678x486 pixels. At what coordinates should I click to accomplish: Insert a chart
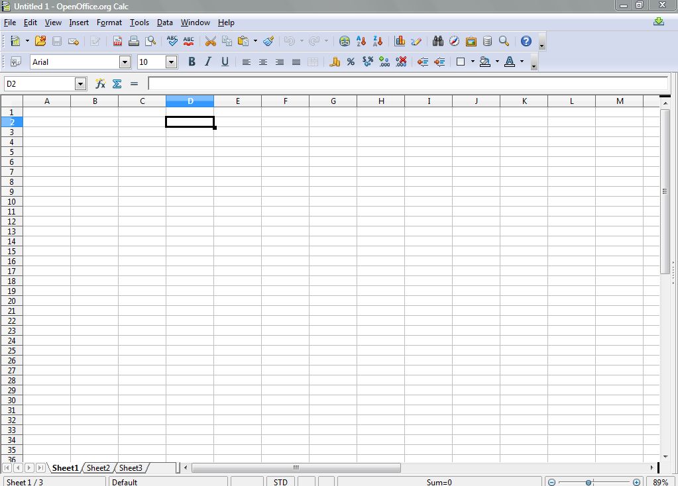400,40
